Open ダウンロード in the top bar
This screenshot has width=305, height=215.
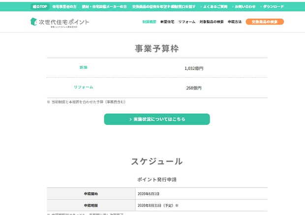tap(272, 7)
